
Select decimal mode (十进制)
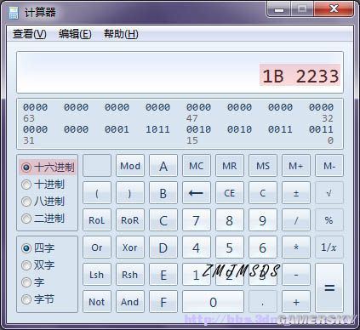coord(43,185)
